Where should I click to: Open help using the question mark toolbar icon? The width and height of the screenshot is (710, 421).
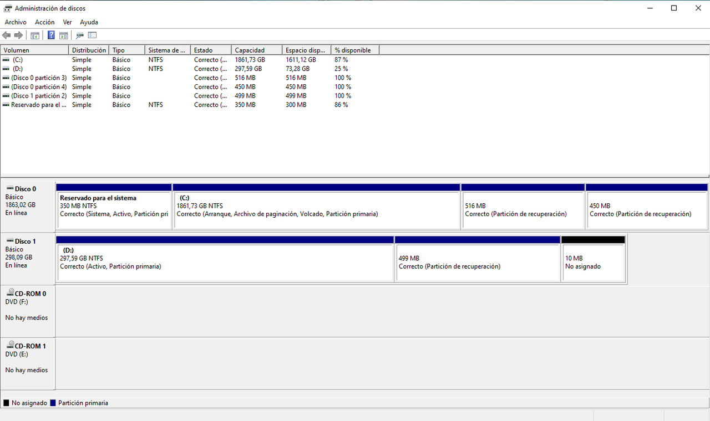point(50,35)
